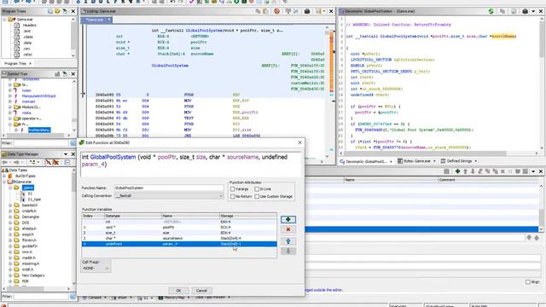The image size is (546, 307).
Task: Move selected parameter down with gray arrow
Action: coord(288,251)
